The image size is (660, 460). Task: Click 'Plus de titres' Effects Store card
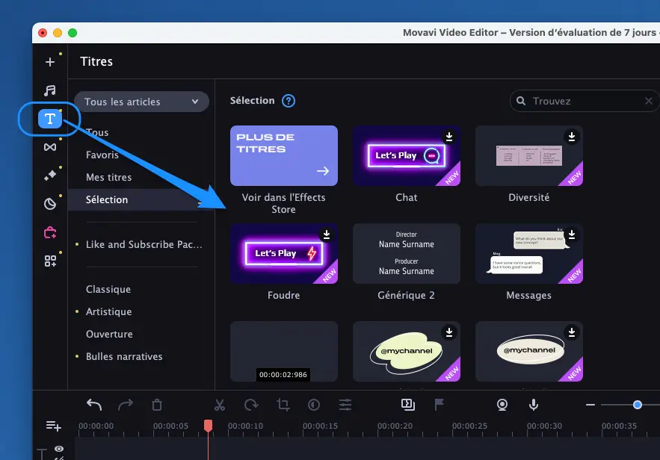[284, 155]
